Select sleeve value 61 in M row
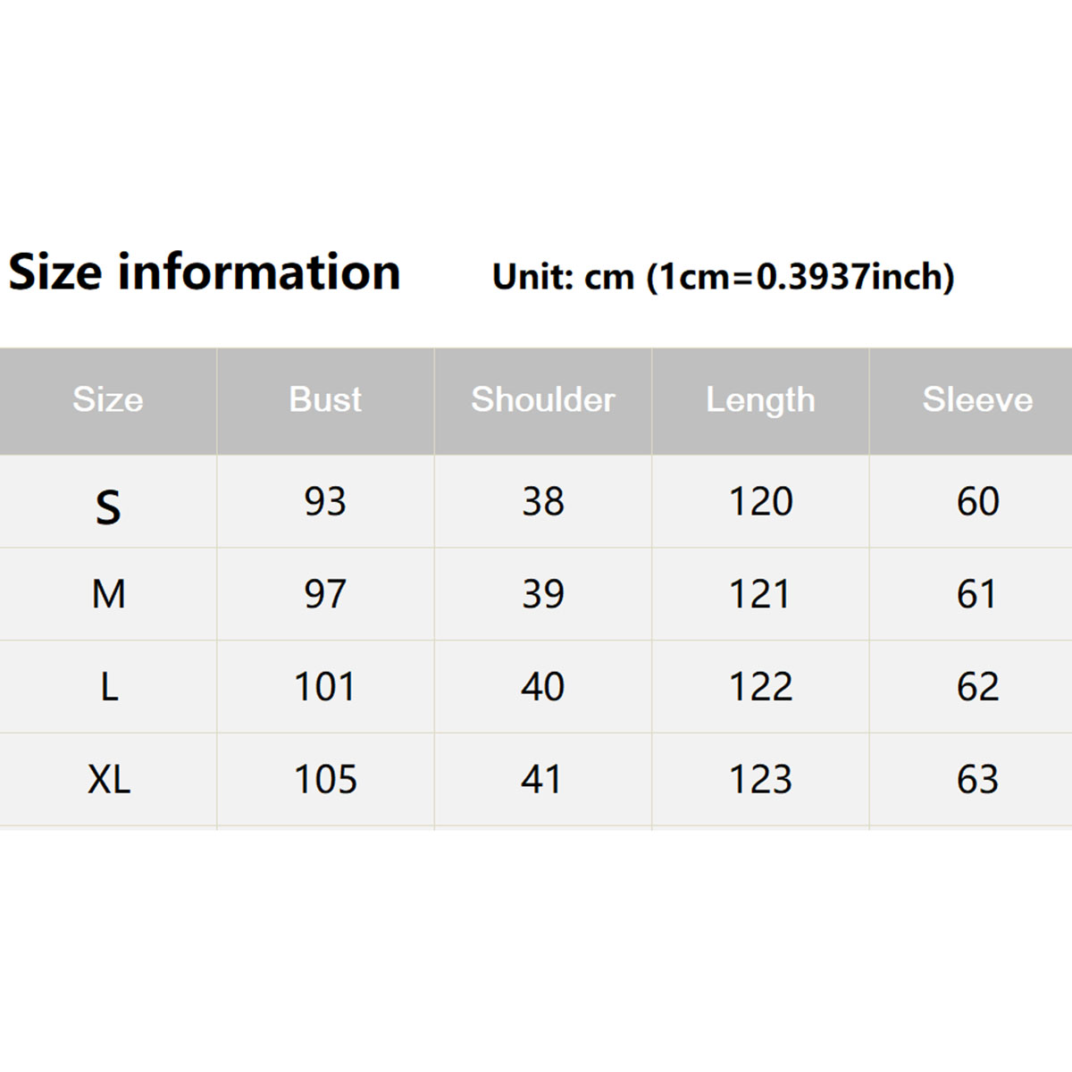 tap(976, 594)
